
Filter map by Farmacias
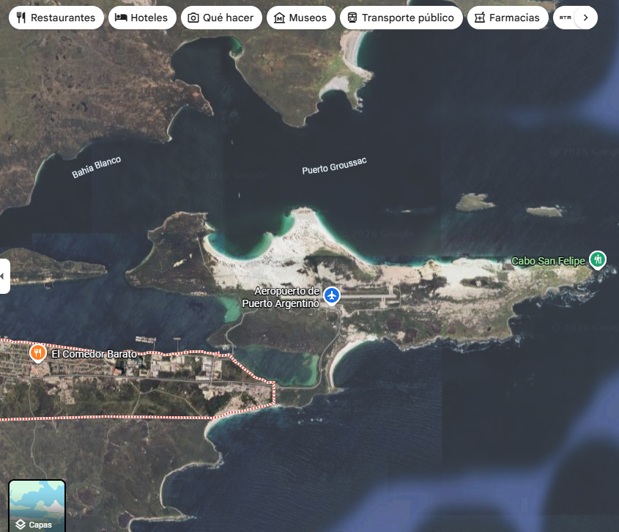tap(508, 18)
